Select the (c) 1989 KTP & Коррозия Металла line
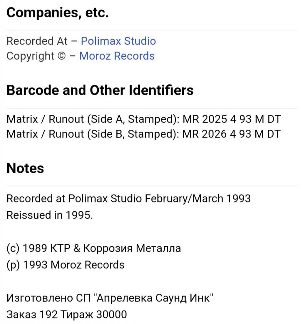 coord(94,248)
